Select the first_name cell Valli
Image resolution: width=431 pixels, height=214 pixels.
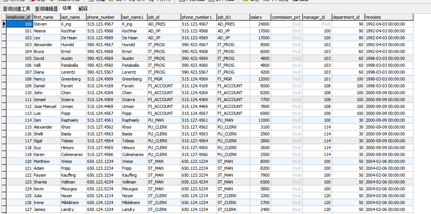(x=47, y=65)
